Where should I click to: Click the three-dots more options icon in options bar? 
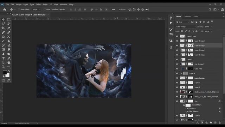pyautogui.click(x=113, y=10)
